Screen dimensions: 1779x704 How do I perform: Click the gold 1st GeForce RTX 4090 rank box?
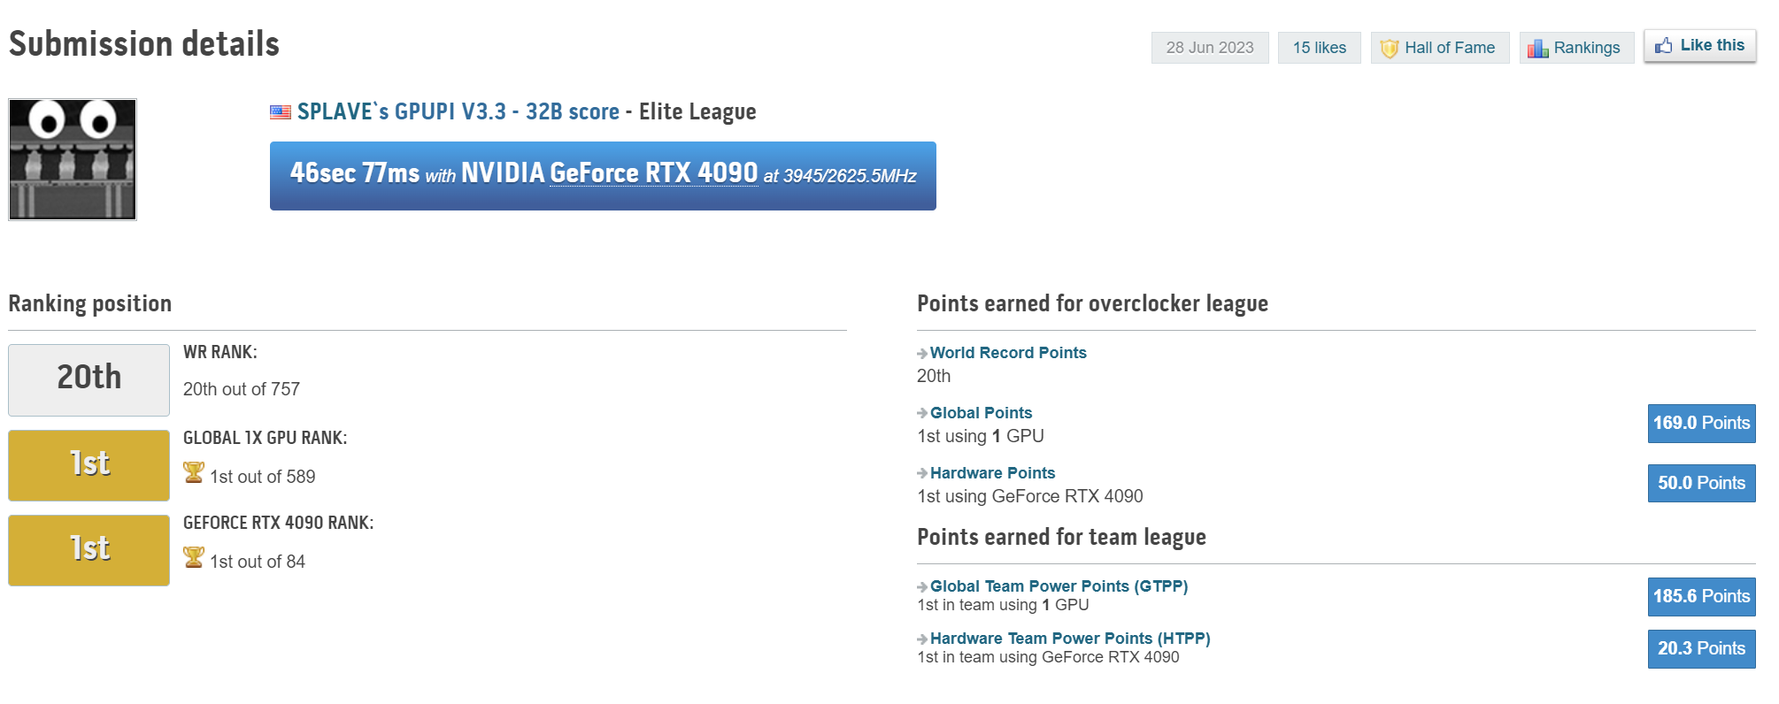[89, 550]
